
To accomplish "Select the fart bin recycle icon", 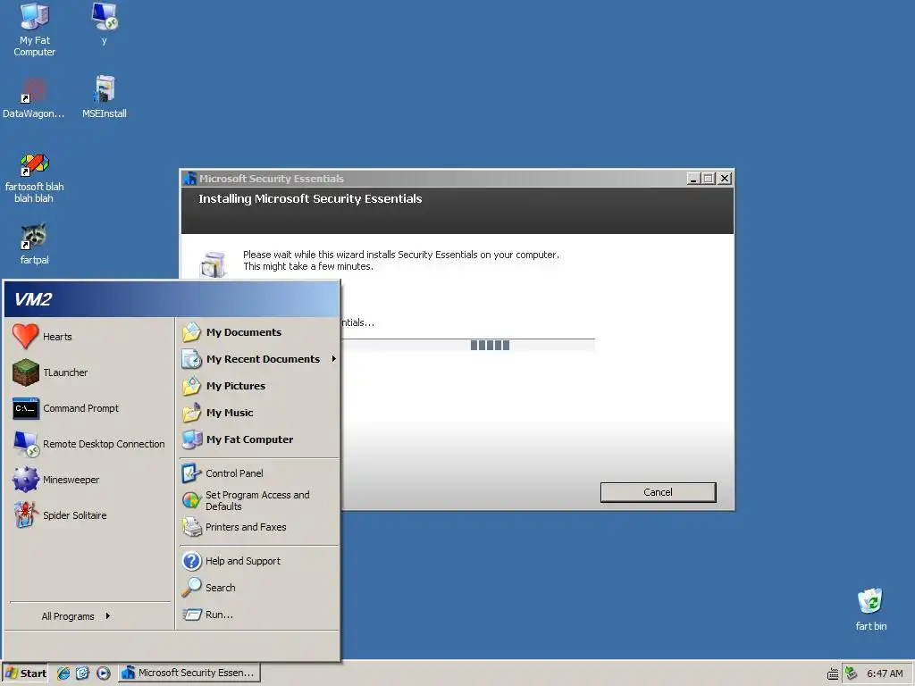I will tap(870, 609).
